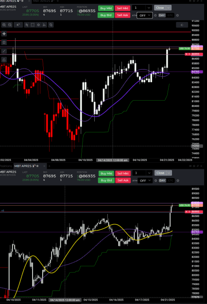This screenshot has height=304, width=207.
Task: Close the MBT APR25 4h tab
Action: click(x=29, y=1)
